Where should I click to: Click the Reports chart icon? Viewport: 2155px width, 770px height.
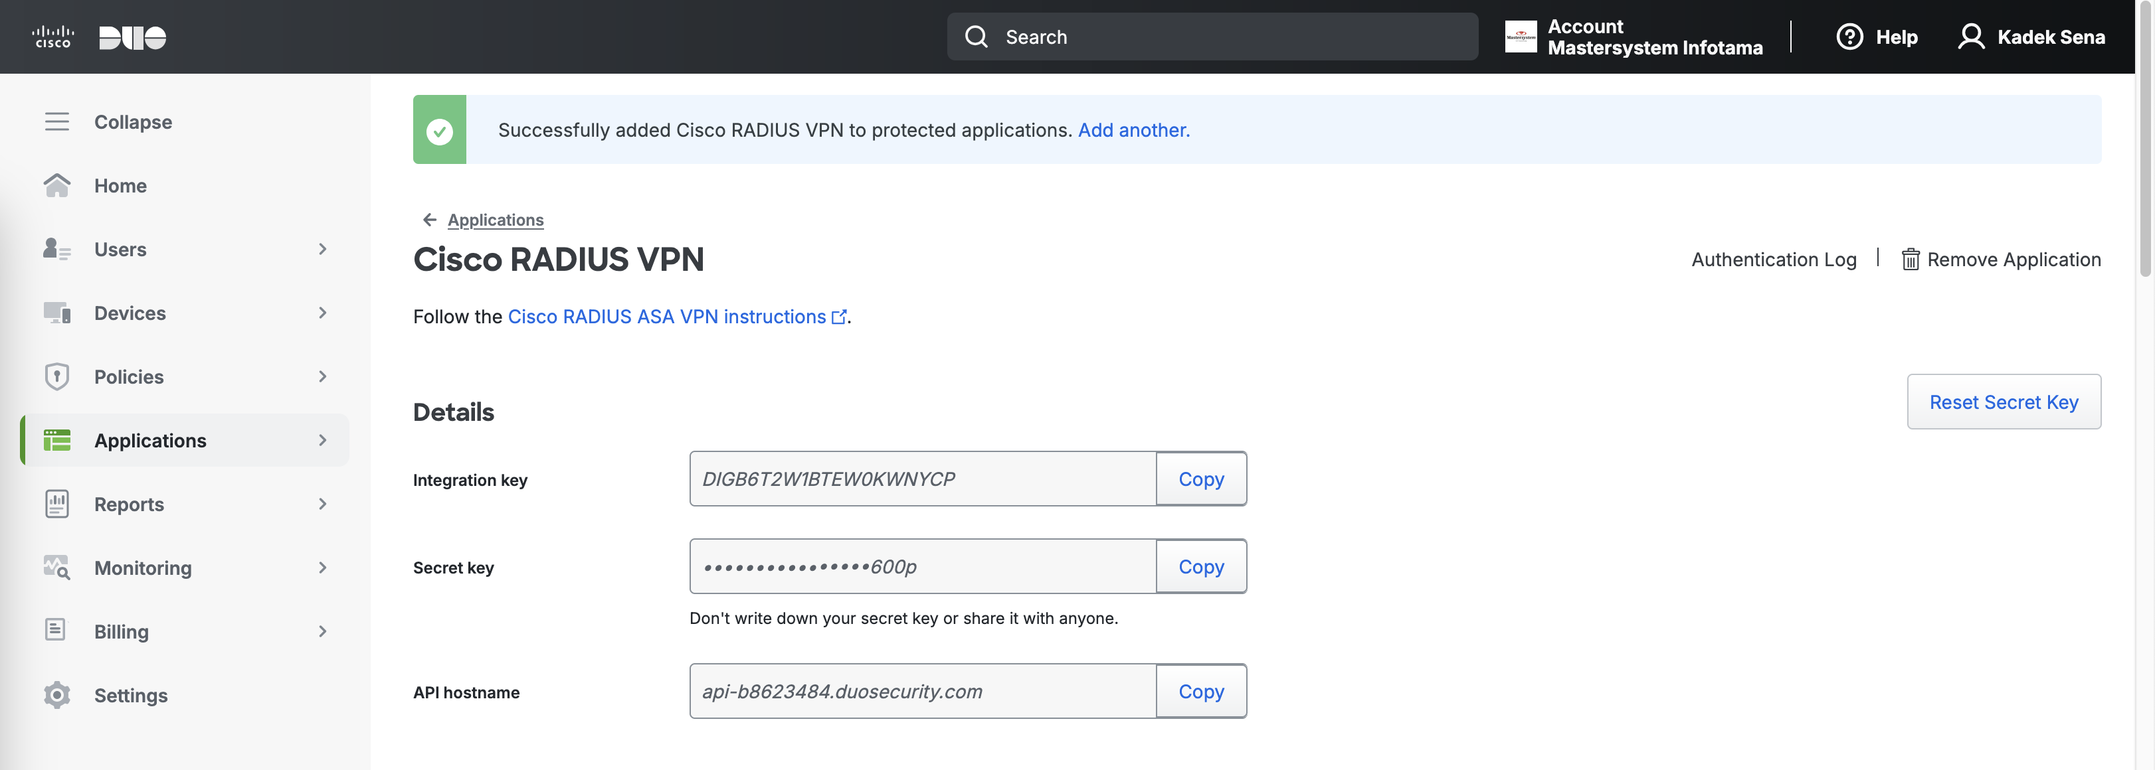[57, 504]
